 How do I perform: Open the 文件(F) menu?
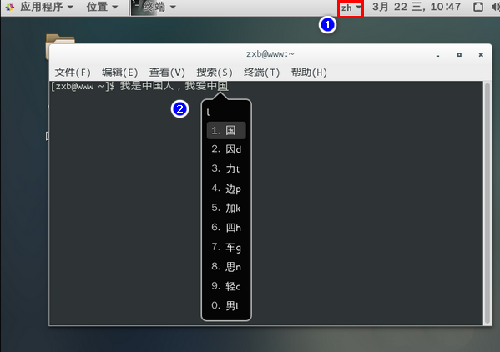click(x=73, y=73)
